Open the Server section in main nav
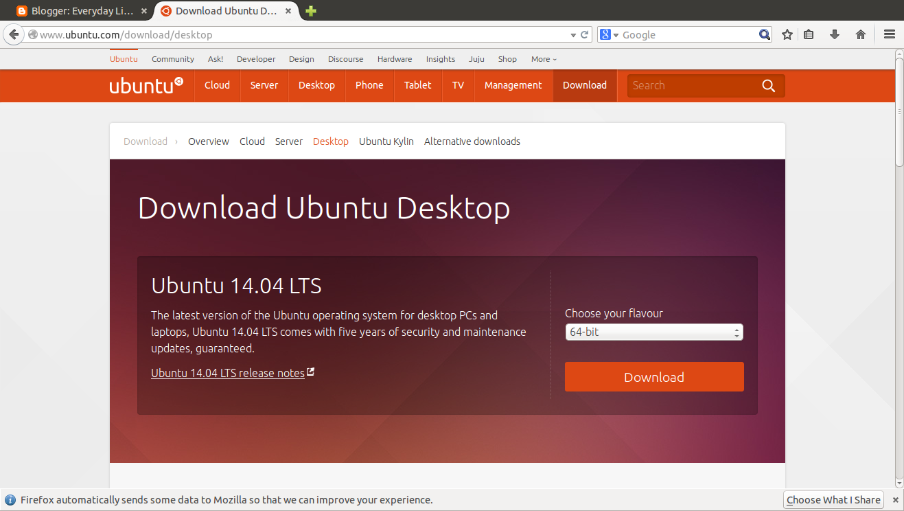Screen dimensions: 904x511 (264, 85)
